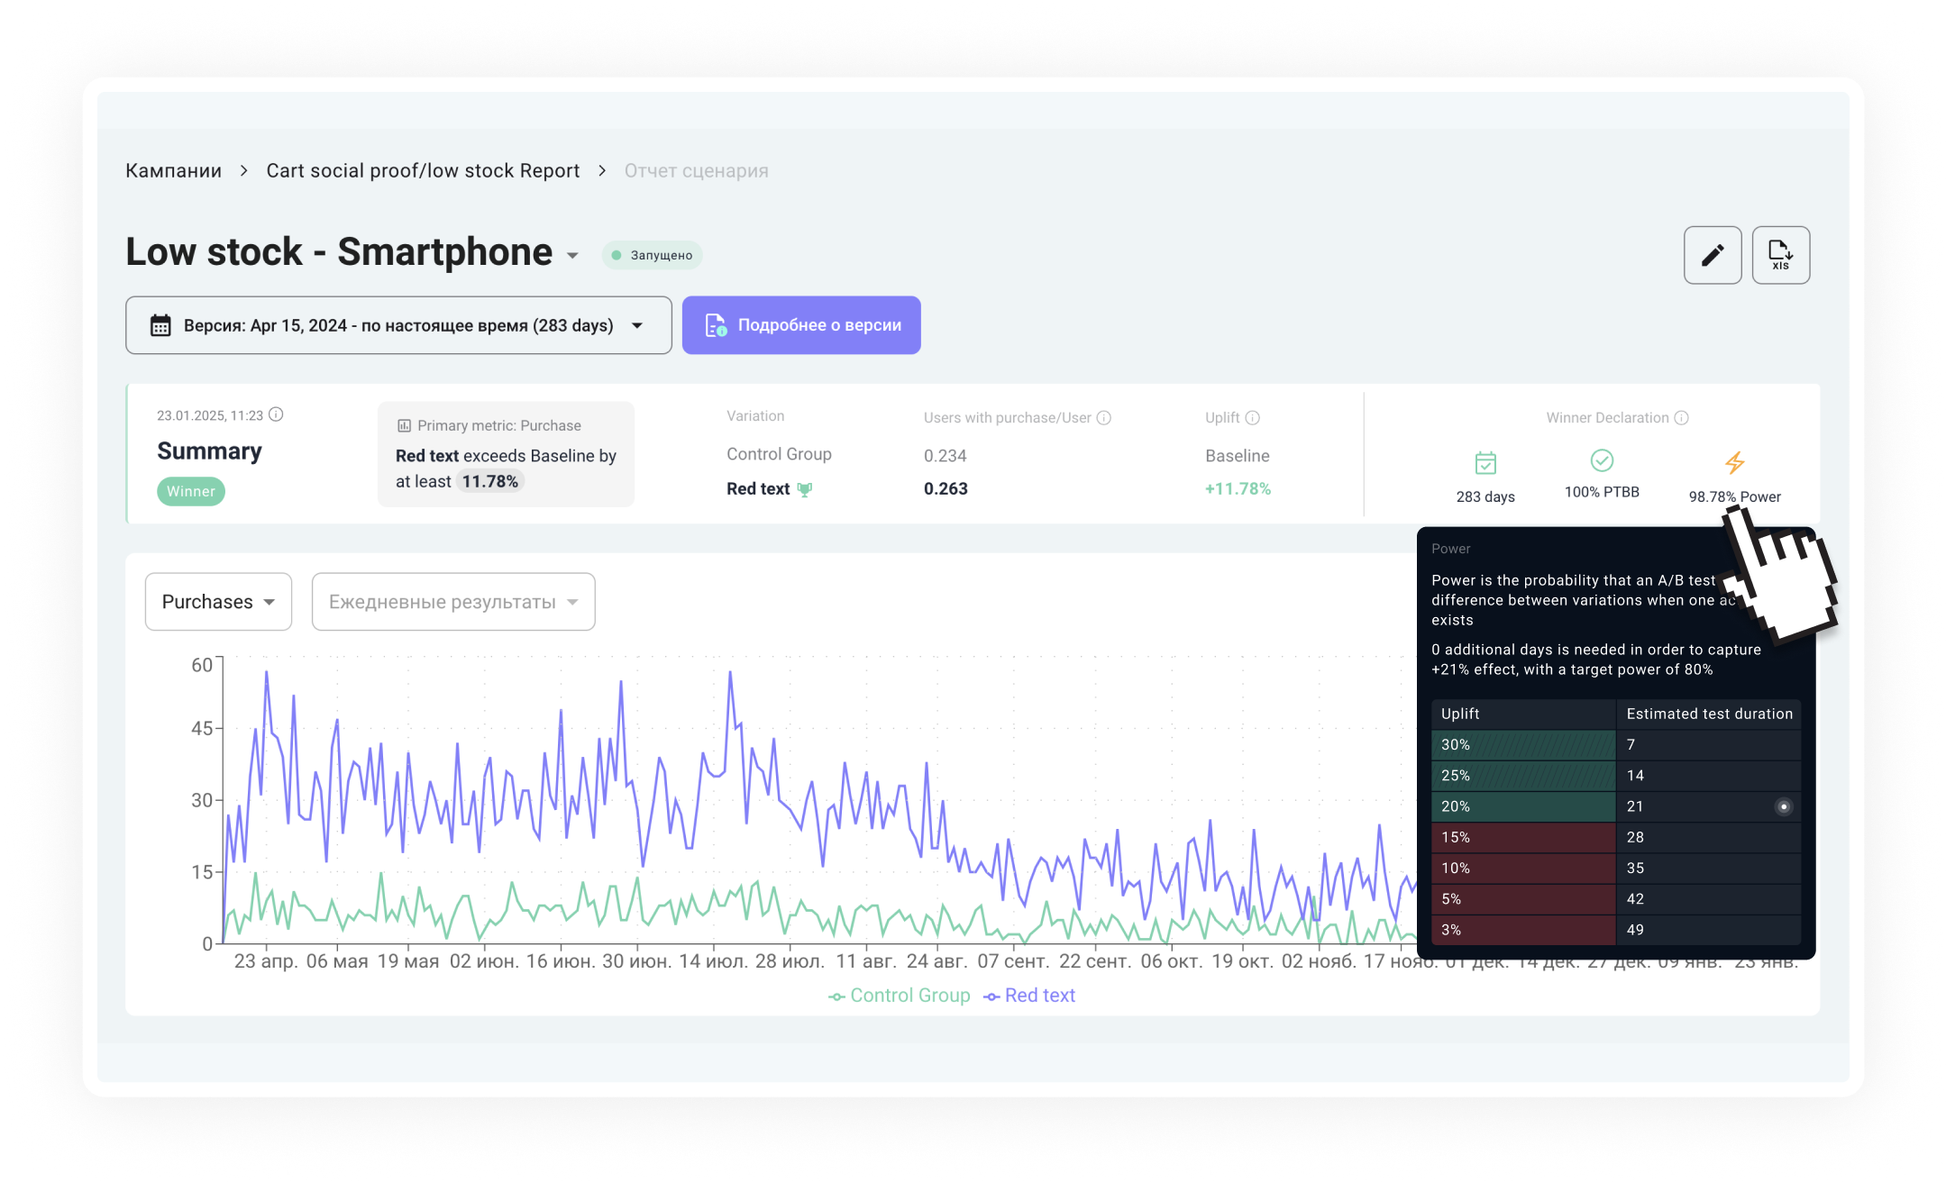The width and height of the screenshot is (1946, 1183).
Task: Click the green checkmark PTBB icon
Action: click(x=1602, y=461)
